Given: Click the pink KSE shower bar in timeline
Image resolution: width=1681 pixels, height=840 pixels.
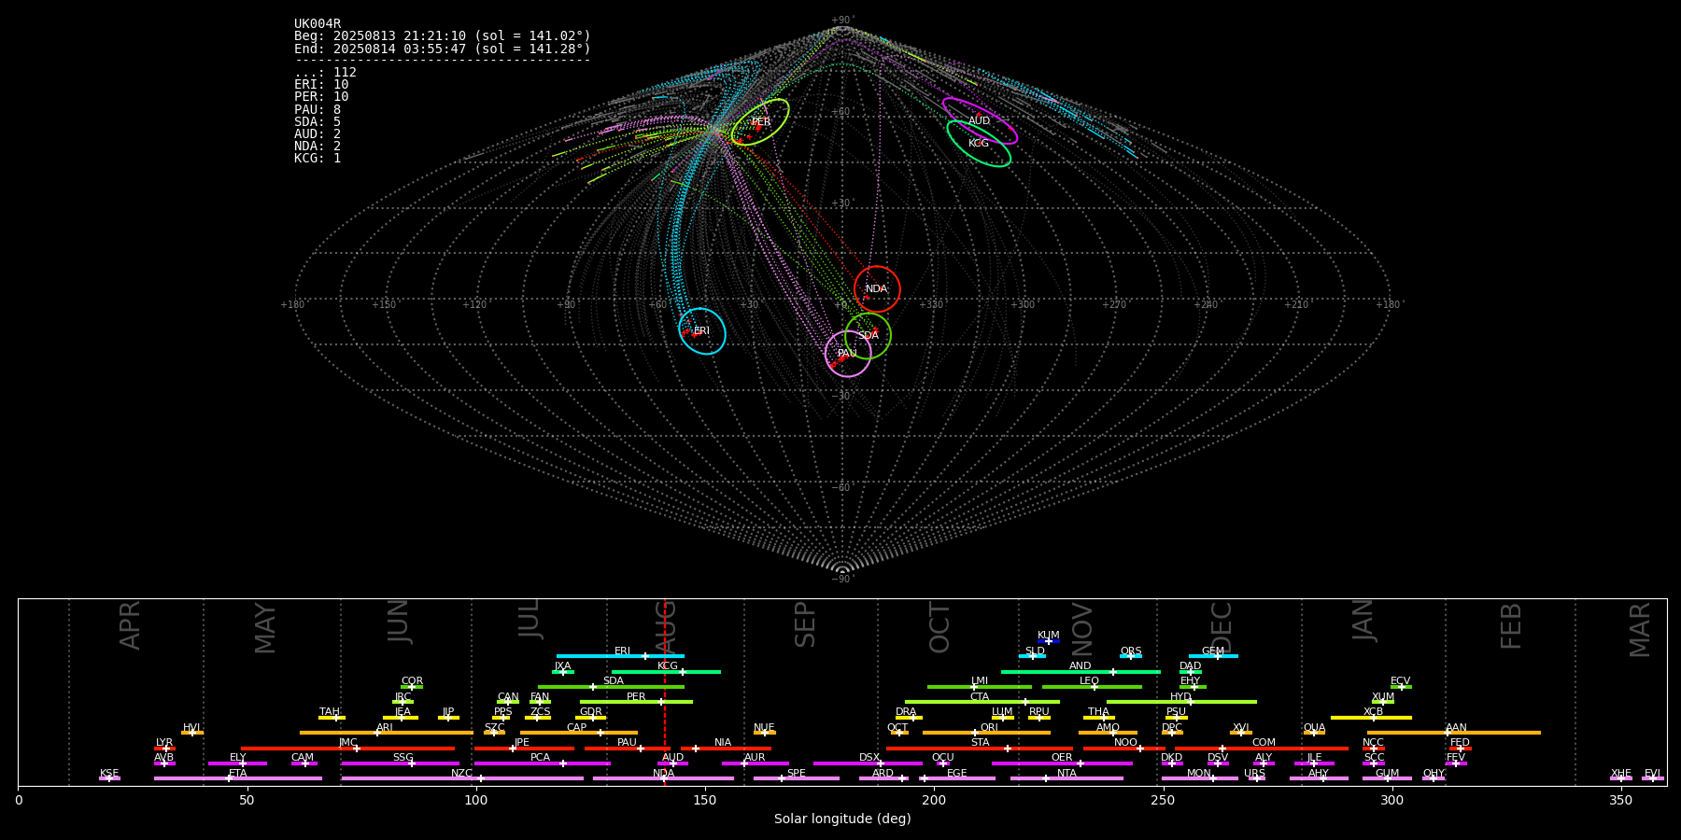Looking at the screenshot, I should click(109, 778).
